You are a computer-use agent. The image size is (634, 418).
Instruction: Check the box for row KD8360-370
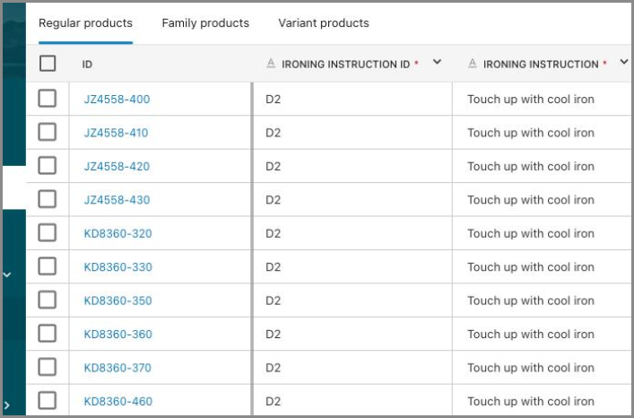tap(48, 368)
